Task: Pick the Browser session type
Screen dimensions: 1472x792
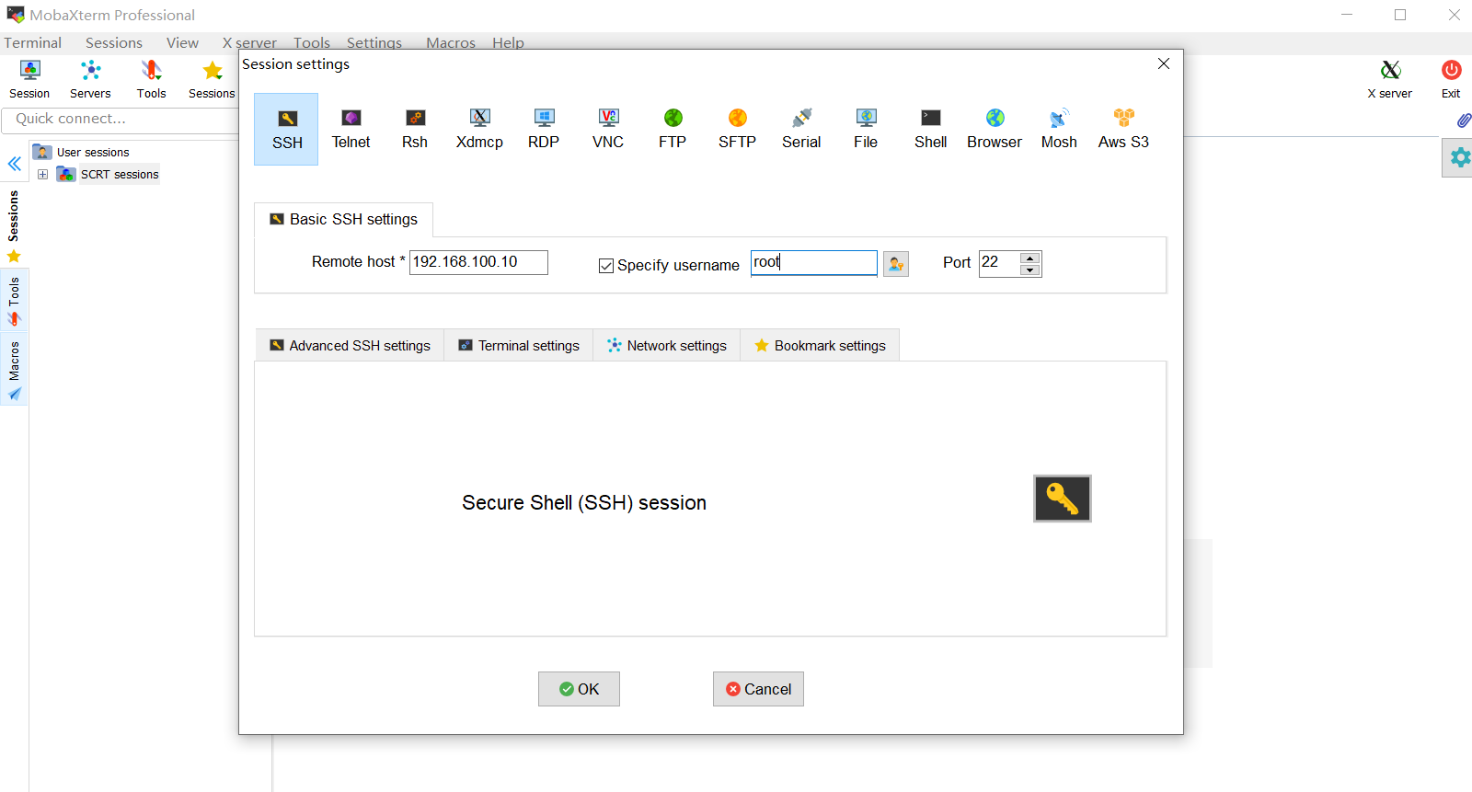Action: tap(995, 130)
